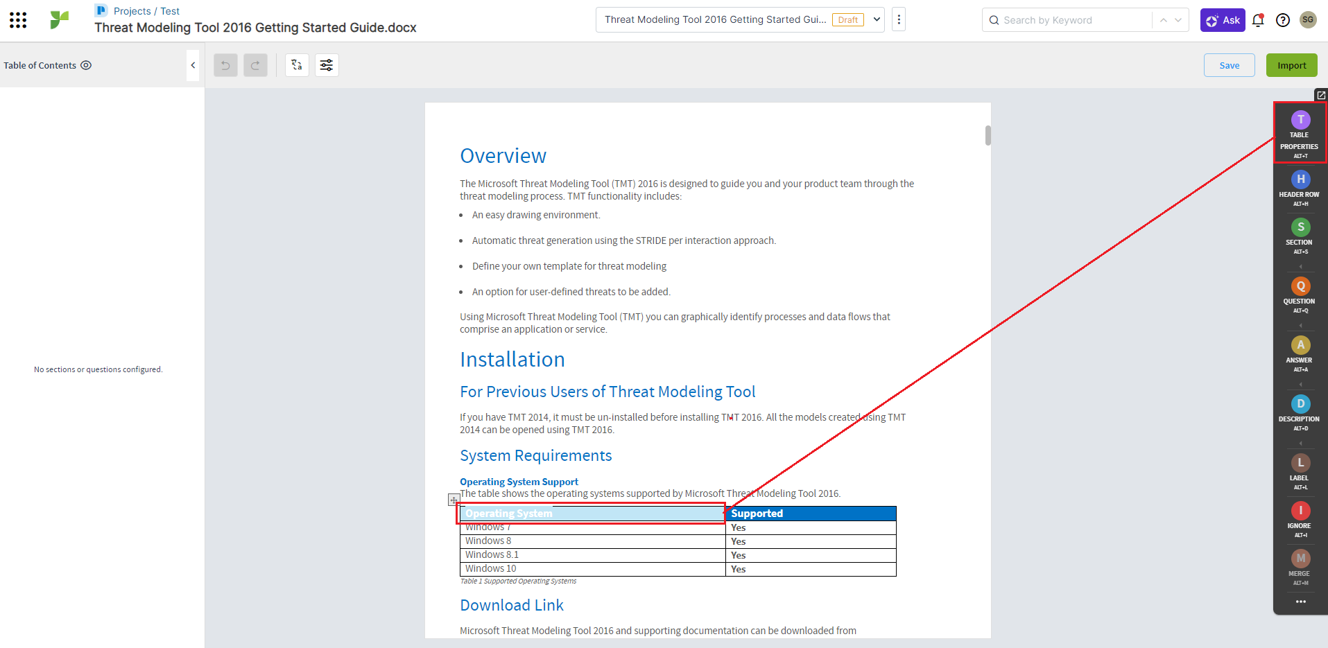Viewport: 1328px width, 648px height.
Task: Open the SG user avatar menu
Action: pyautogui.click(x=1308, y=19)
